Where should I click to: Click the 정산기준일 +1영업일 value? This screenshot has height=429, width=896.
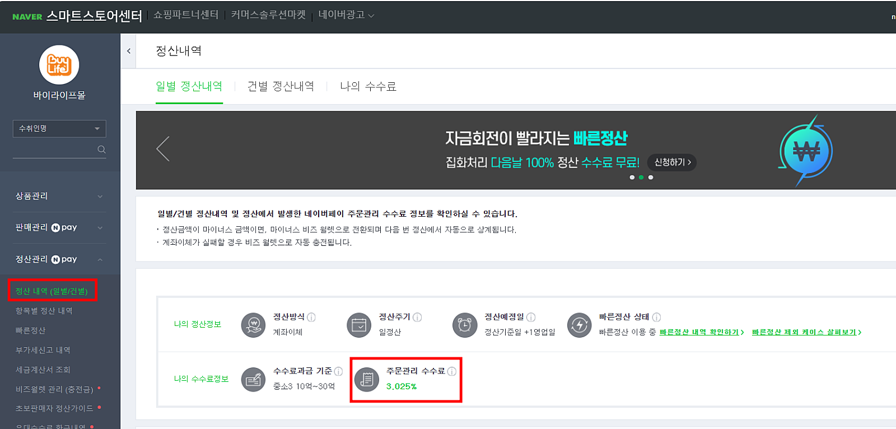click(x=520, y=332)
